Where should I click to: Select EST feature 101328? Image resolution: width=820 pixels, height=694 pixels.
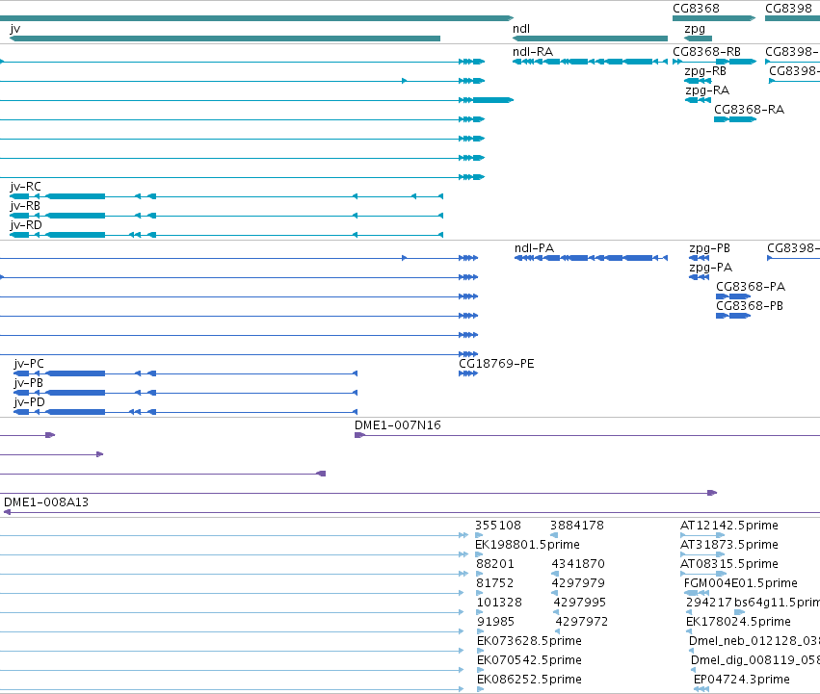(480, 612)
